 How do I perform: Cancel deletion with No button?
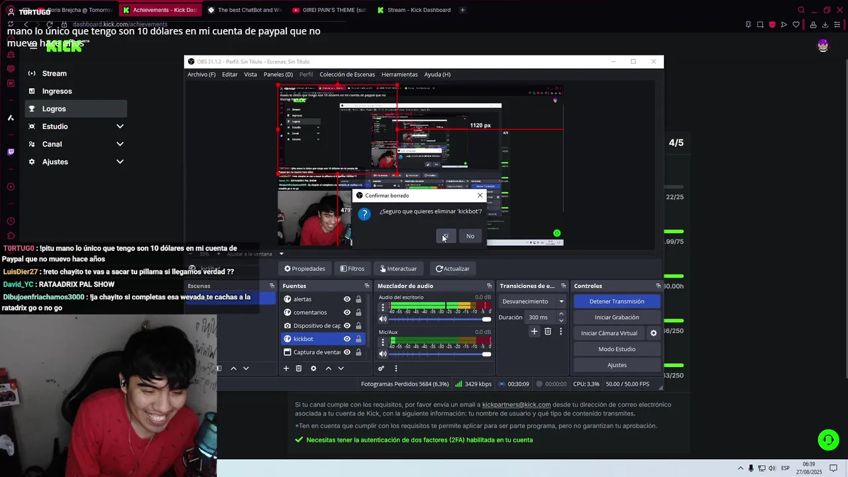point(470,236)
